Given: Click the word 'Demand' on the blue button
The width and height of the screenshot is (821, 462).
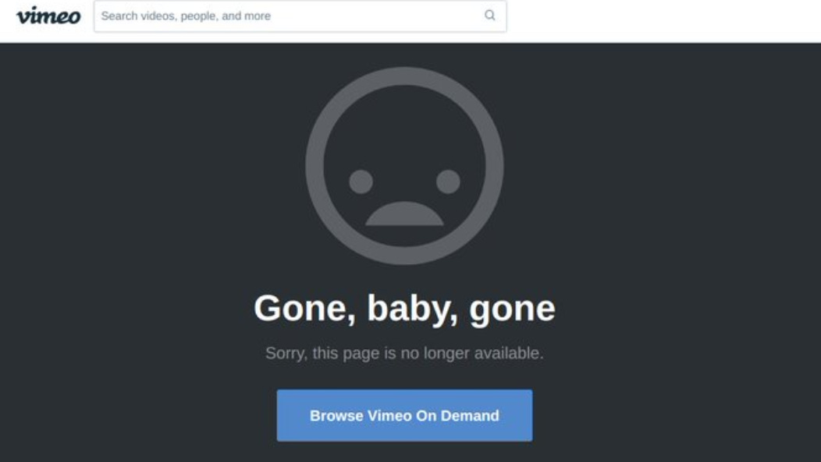Looking at the screenshot, I should [470, 415].
